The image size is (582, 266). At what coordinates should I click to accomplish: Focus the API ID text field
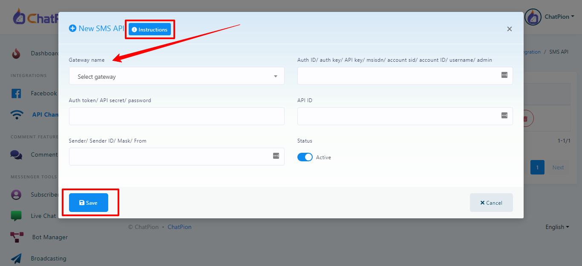[398, 116]
